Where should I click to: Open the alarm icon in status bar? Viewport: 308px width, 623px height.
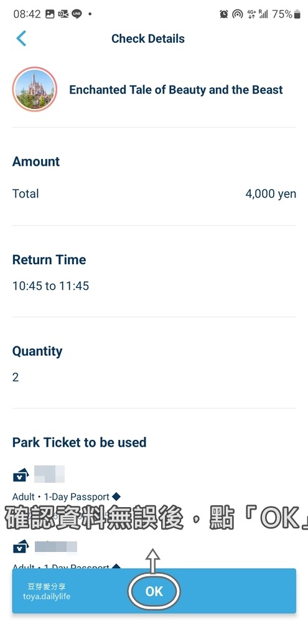[224, 14]
